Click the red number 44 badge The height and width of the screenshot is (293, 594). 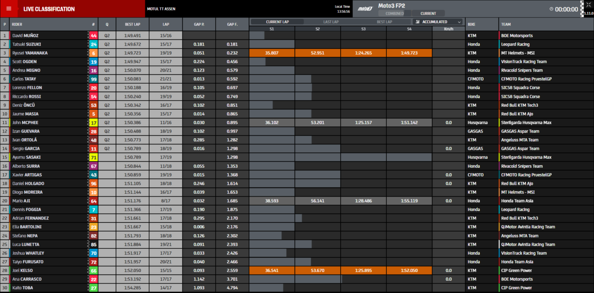[x=94, y=36]
